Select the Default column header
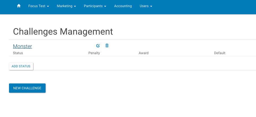Image resolution: width=256 pixels, height=117 pixels. point(220,53)
